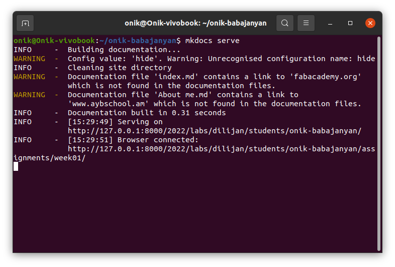Click the terminal cursor block
Screen dimensions: 395x267
click(x=16, y=166)
